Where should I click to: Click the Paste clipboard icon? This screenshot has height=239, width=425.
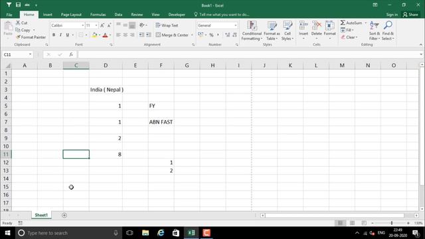(8, 26)
